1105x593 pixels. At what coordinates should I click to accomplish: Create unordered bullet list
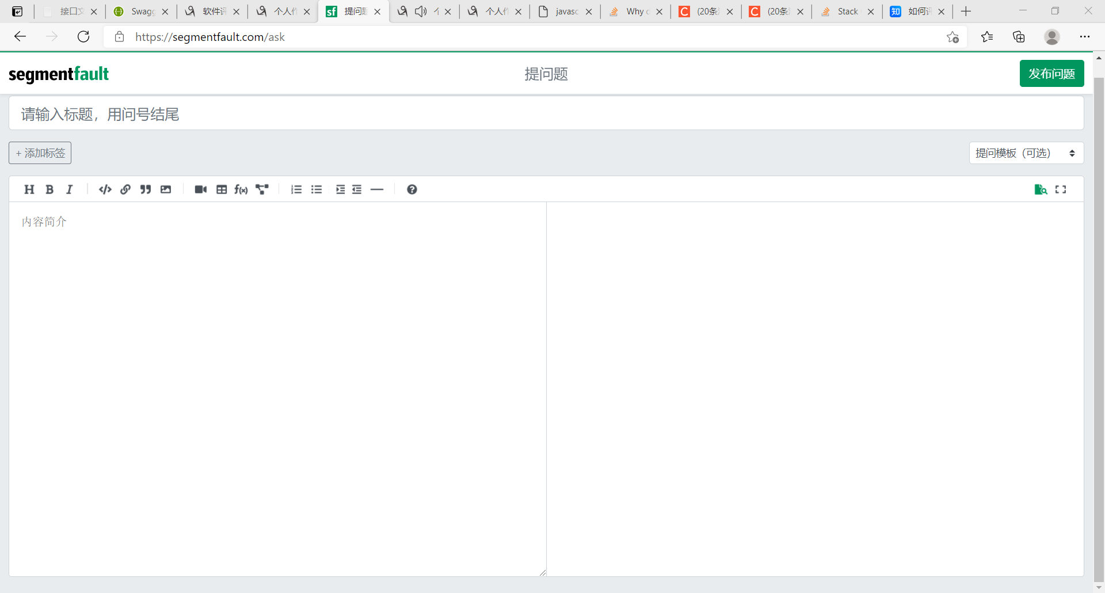[317, 189]
